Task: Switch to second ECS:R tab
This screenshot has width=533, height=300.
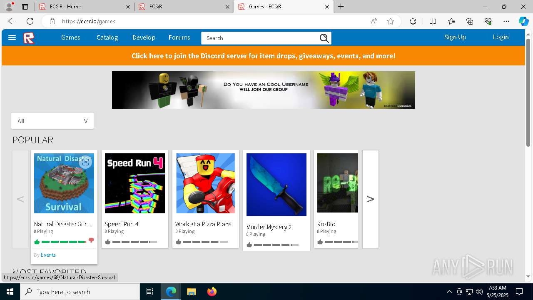Action: (x=183, y=7)
